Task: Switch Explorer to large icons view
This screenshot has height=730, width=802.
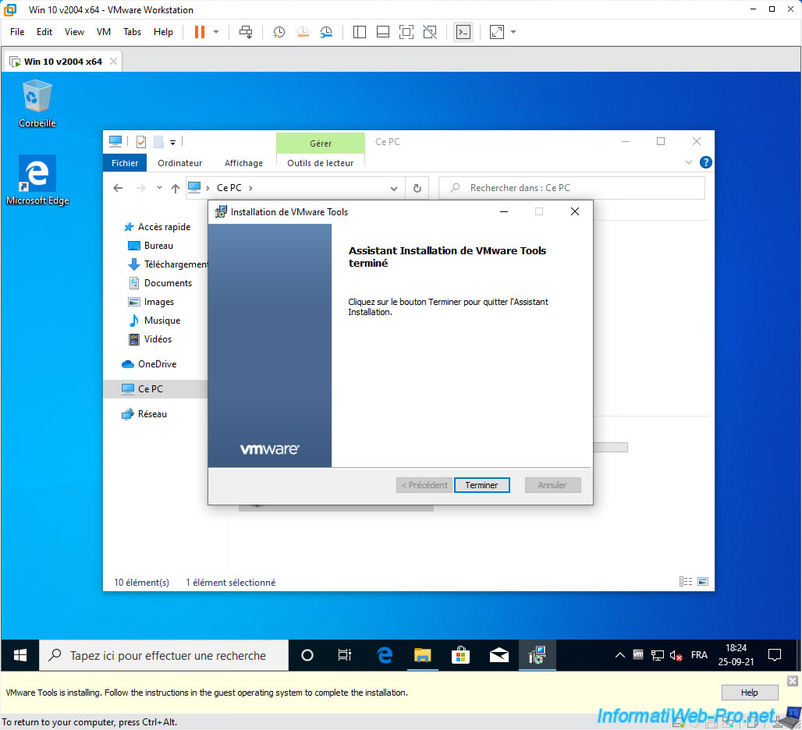Action: [x=703, y=581]
